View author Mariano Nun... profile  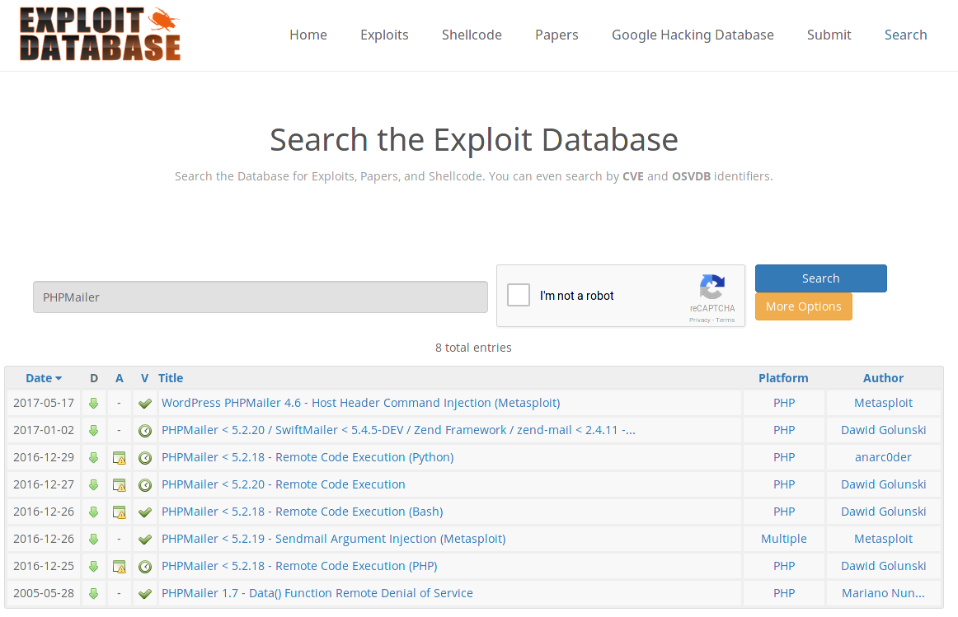883,593
